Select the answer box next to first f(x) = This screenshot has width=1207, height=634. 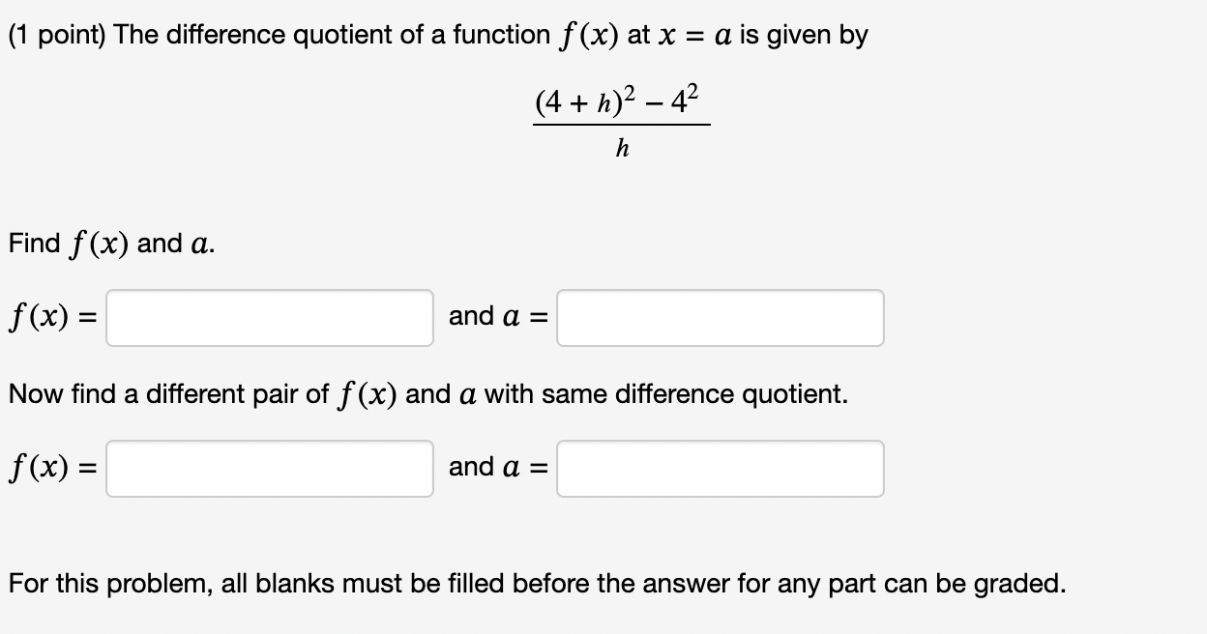coord(269,317)
